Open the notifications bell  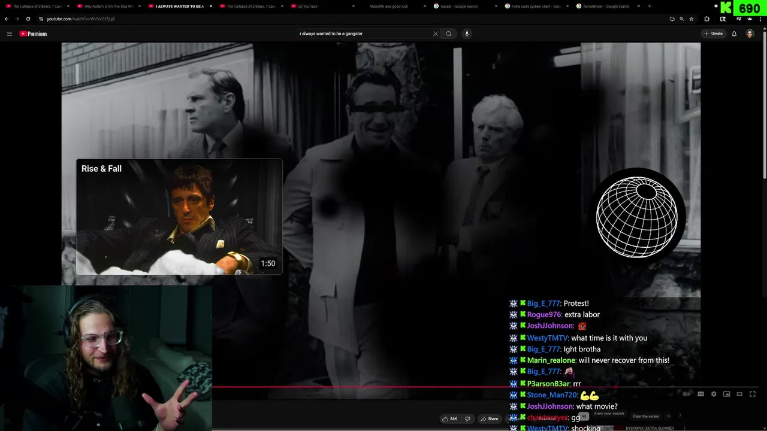(734, 34)
